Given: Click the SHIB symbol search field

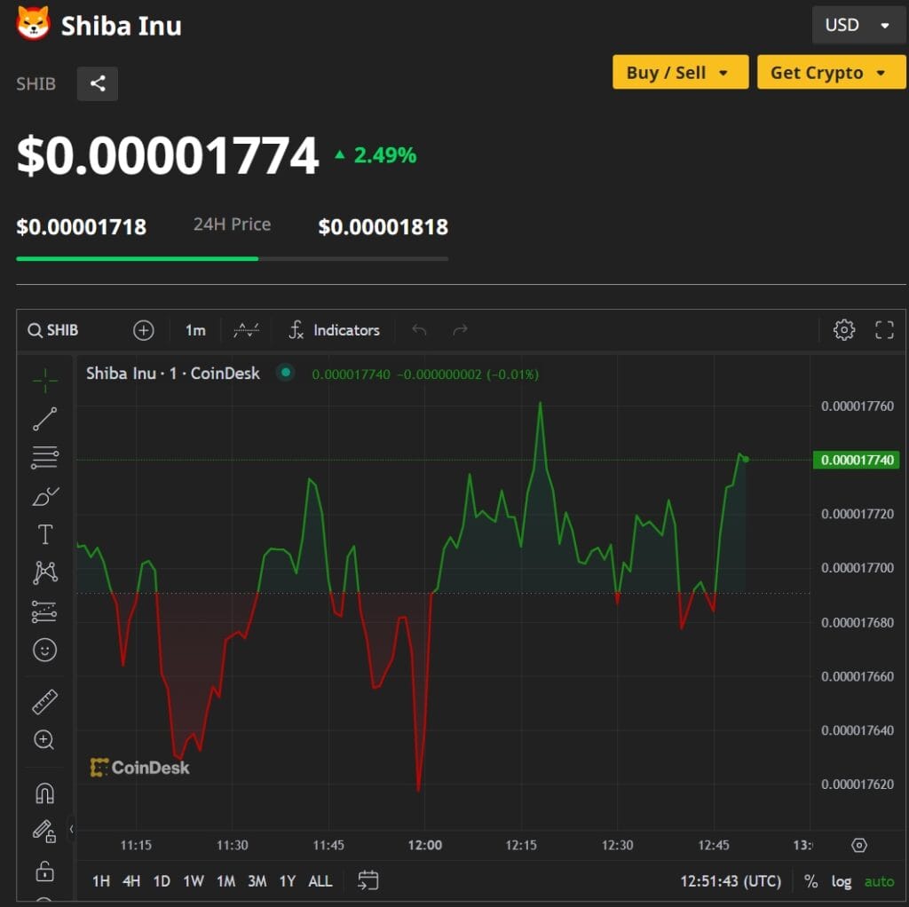Looking at the screenshot, I should 53,330.
